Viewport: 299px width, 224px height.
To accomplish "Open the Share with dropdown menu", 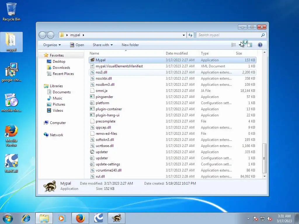I will (102, 45).
